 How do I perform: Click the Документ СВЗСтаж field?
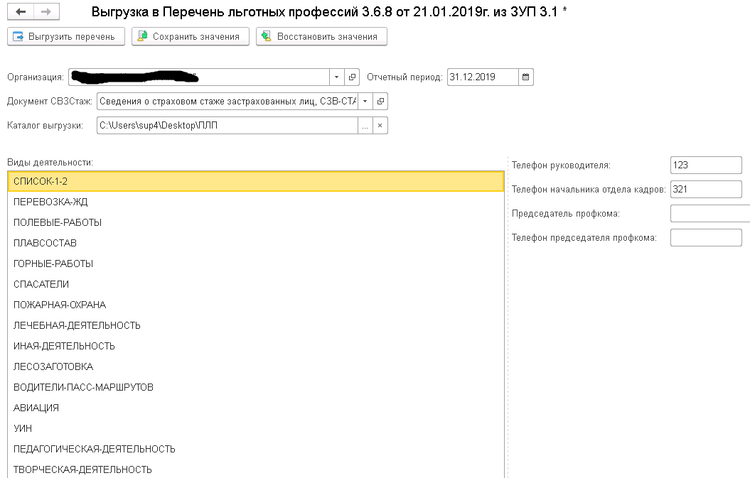227,102
